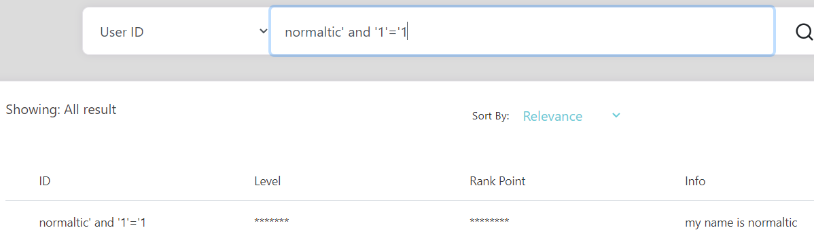Screen dimensions: 814x247
Task: Click the divider line under column headers
Action: 410,200
